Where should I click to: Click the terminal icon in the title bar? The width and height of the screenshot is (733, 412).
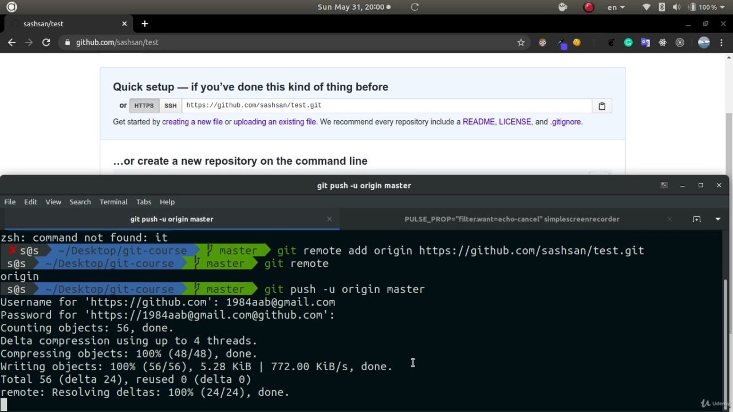664,185
